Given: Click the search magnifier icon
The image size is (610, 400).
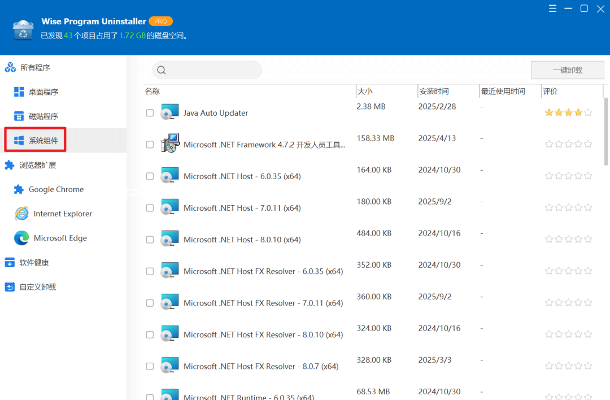Looking at the screenshot, I should (162, 70).
